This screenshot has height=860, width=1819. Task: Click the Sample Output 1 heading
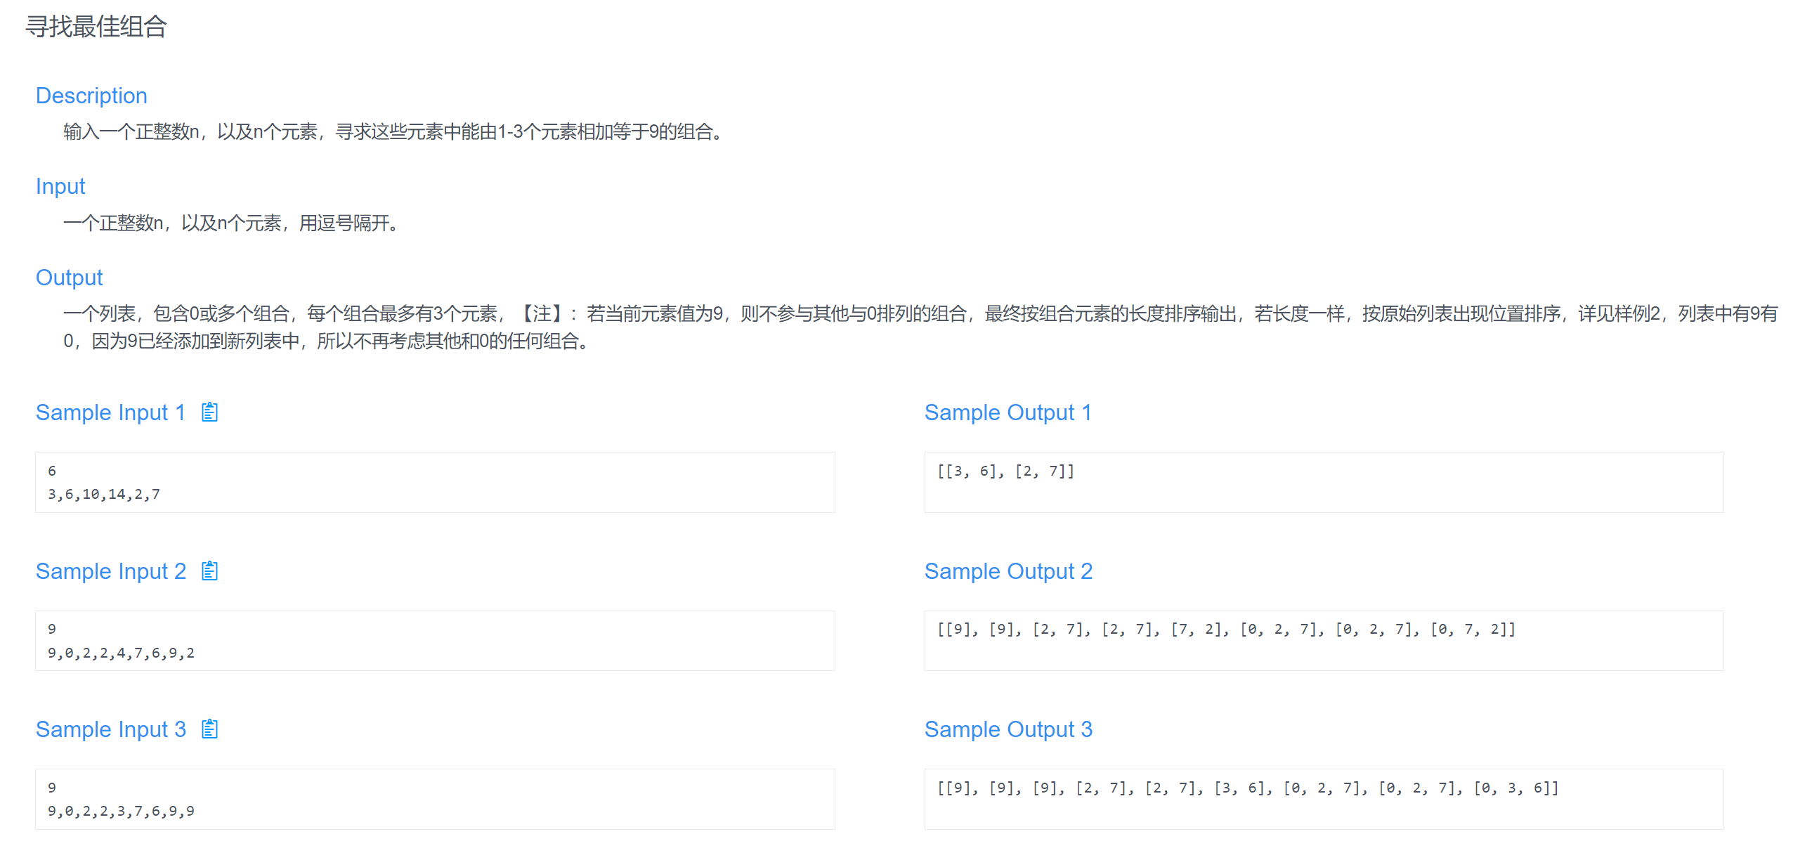point(1008,412)
